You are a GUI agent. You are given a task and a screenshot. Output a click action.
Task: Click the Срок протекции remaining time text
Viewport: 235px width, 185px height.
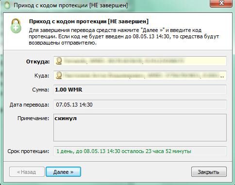(124, 151)
